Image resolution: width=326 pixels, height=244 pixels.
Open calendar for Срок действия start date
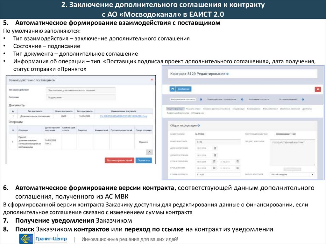214,168
